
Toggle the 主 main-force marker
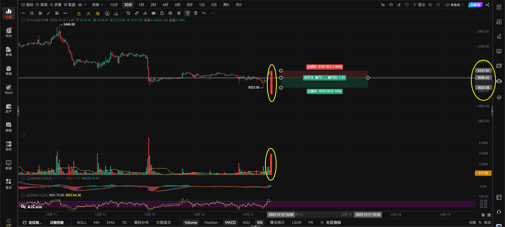[79, 13]
